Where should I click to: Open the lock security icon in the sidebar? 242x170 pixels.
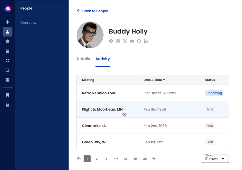coord(7,105)
